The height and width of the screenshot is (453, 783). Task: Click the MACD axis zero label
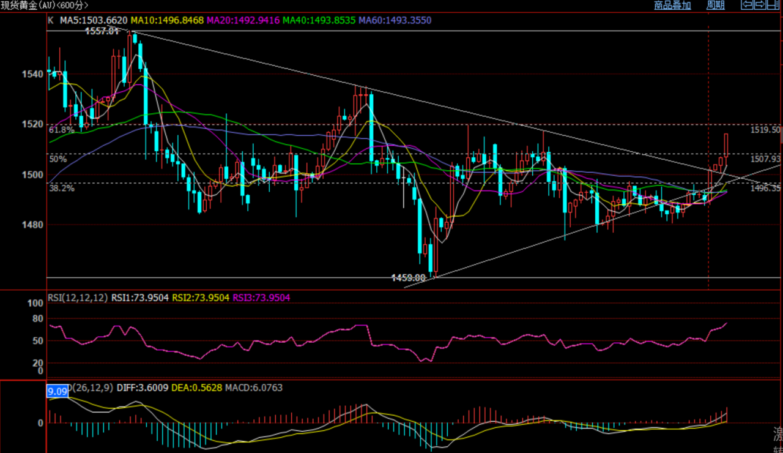coord(41,423)
